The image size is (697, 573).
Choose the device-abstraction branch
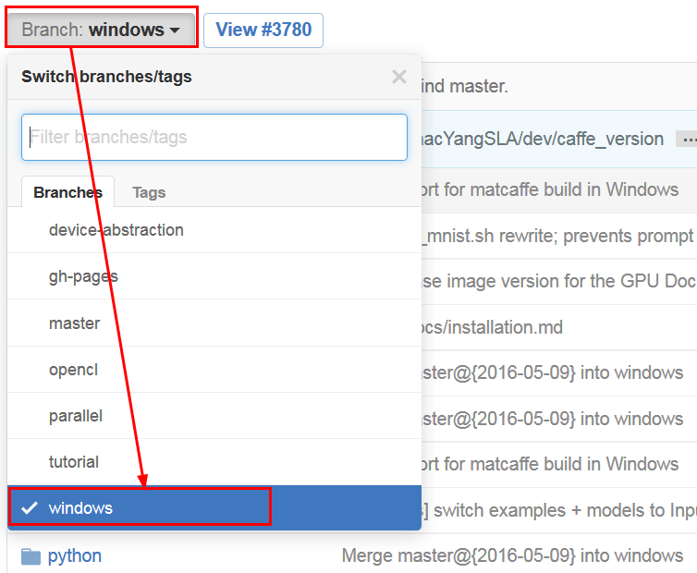[214, 230]
